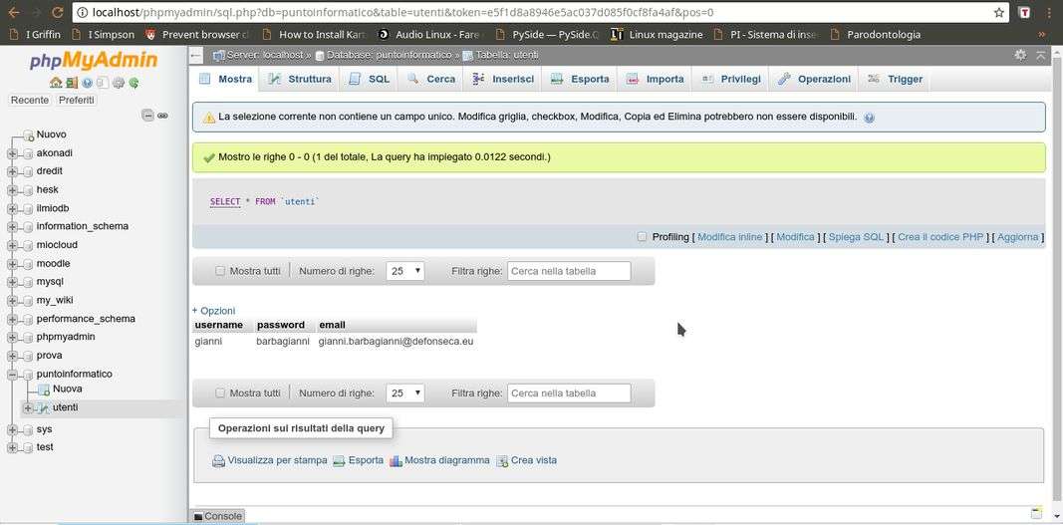Viewport: 1063px width, 525px height.
Task: Open the Privilegi tab
Action: pos(731,80)
